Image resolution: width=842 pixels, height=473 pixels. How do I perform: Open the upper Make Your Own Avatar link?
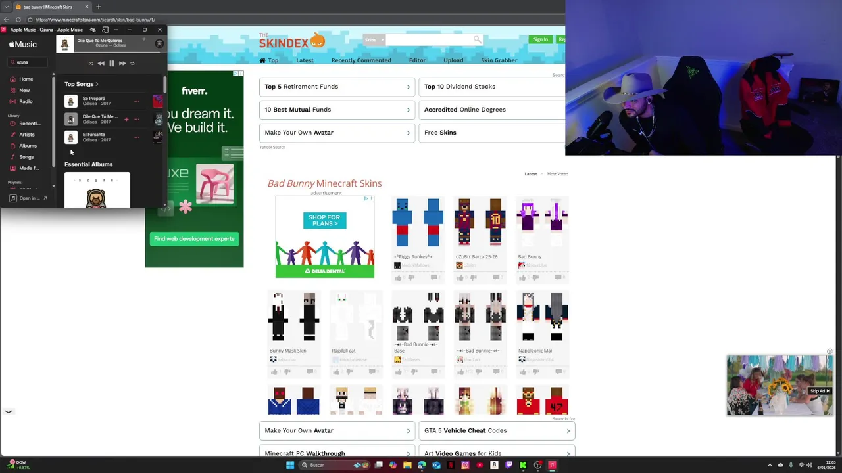pyautogui.click(x=337, y=133)
